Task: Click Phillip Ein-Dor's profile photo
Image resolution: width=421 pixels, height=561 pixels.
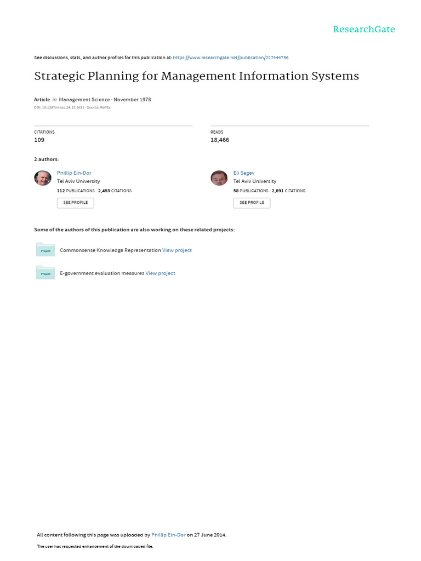Action: [x=43, y=178]
